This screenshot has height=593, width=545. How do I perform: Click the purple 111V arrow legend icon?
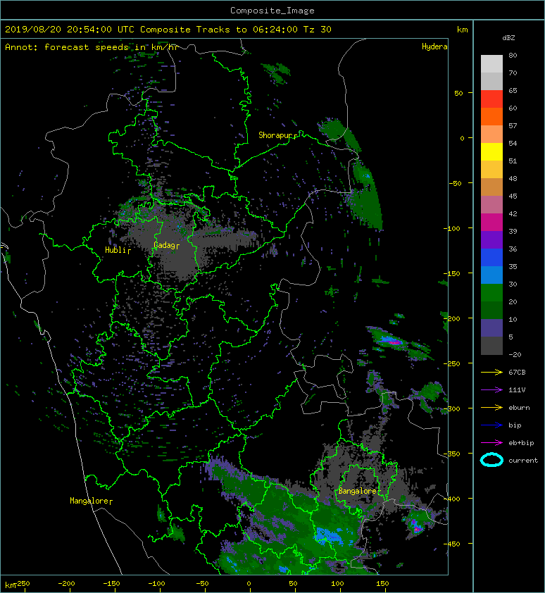click(x=491, y=390)
